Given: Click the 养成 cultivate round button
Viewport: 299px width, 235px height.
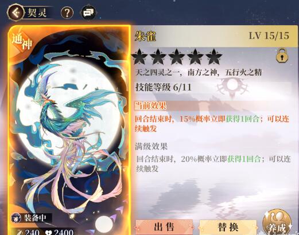Looking at the screenshot, I should tap(278, 223).
